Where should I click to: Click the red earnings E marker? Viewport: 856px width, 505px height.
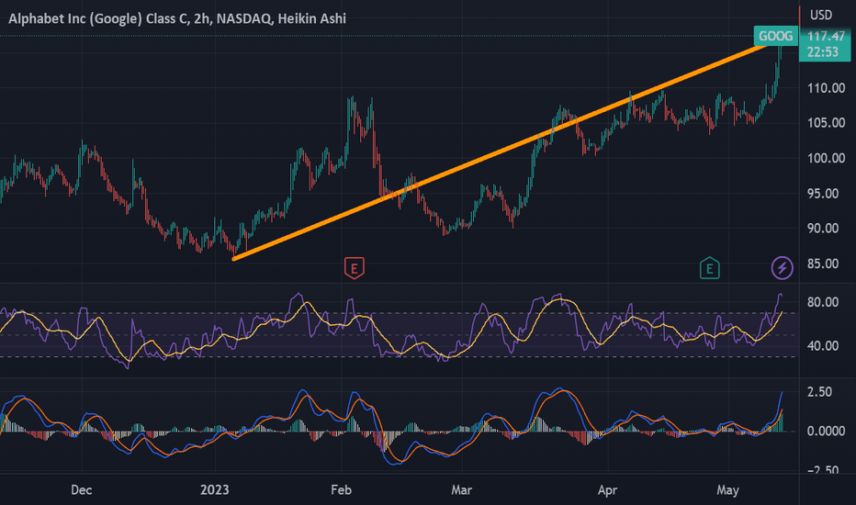[x=355, y=268]
